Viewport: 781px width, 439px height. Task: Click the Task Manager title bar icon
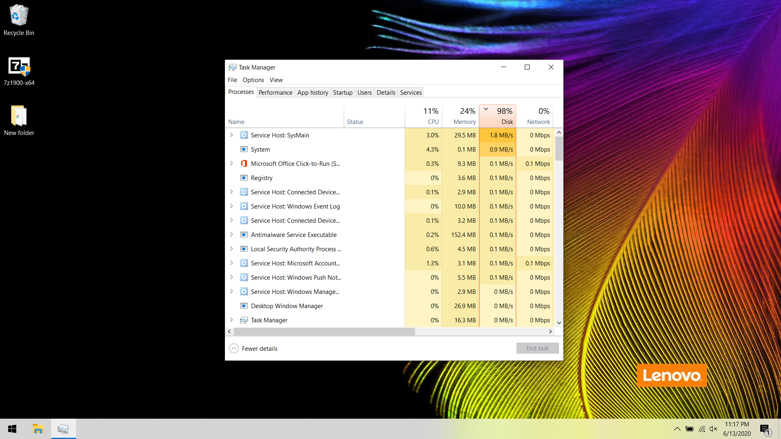coord(232,67)
